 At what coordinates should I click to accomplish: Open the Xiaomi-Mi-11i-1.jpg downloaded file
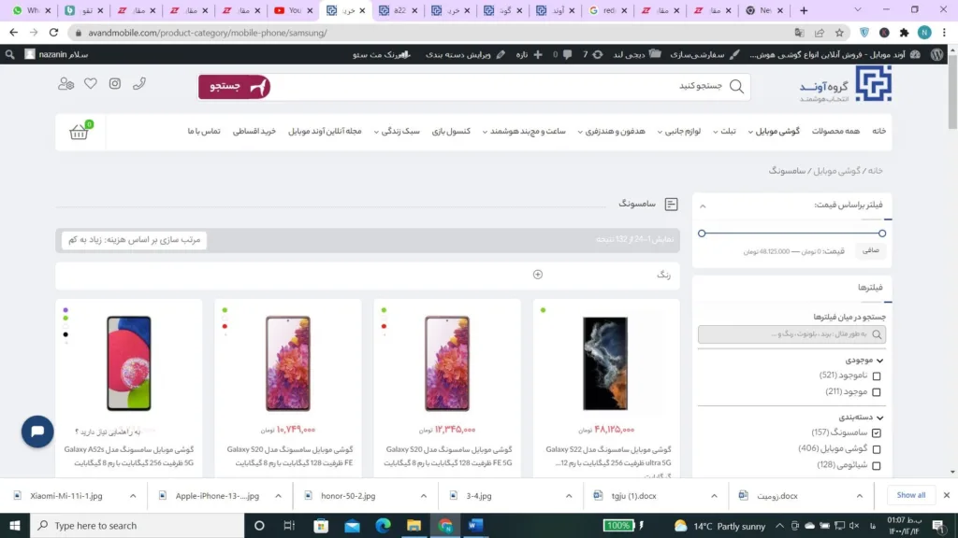(x=66, y=496)
